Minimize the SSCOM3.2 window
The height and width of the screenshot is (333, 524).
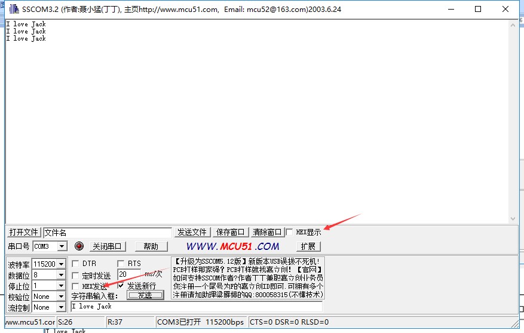click(x=451, y=10)
